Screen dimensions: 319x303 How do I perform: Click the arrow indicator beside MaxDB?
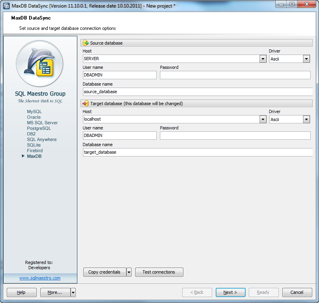point(23,156)
